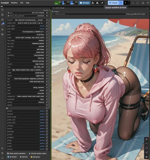This screenshot has height=160, width=150.
Task: Toggle the Save Image node collapse dot
Action: pyautogui.click(x=53, y=8)
